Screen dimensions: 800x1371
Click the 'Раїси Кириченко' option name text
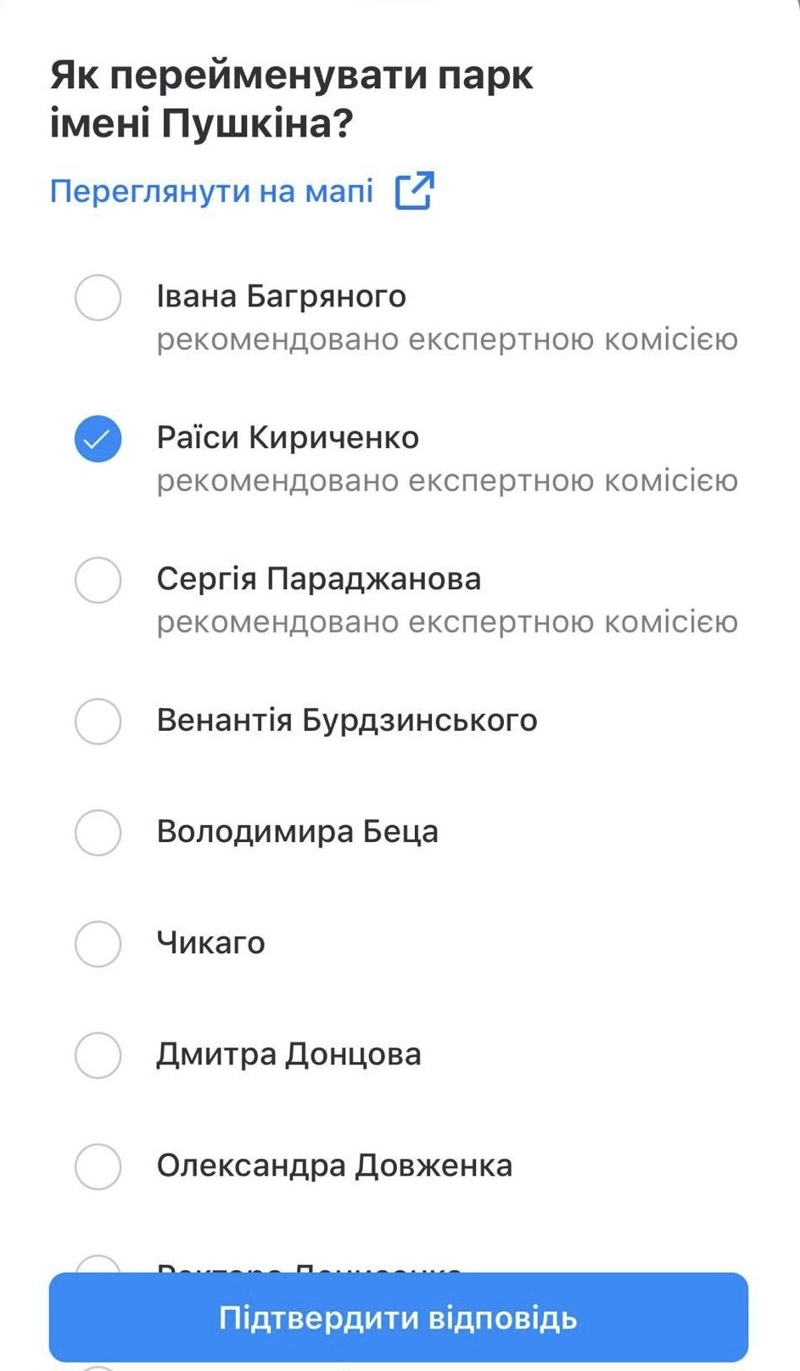288,438
